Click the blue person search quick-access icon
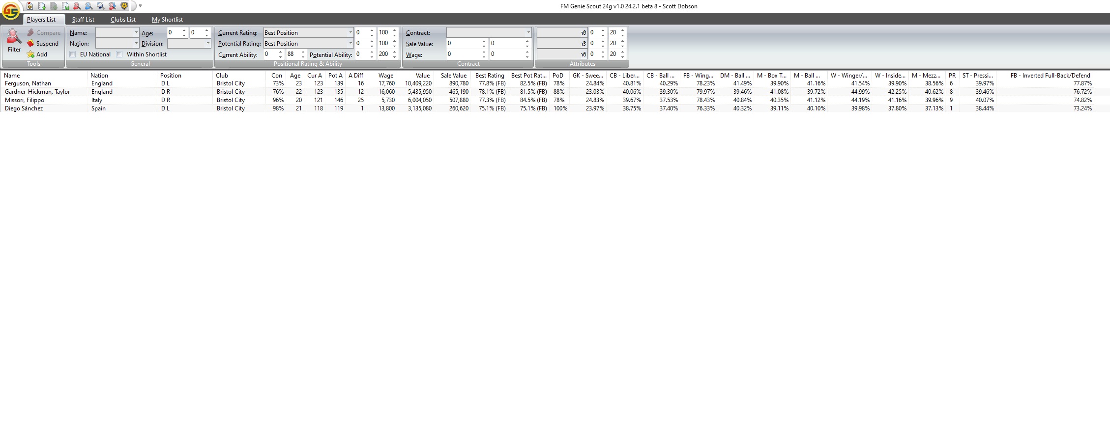This screenshot has width=1110, height=424. (88, 6)
